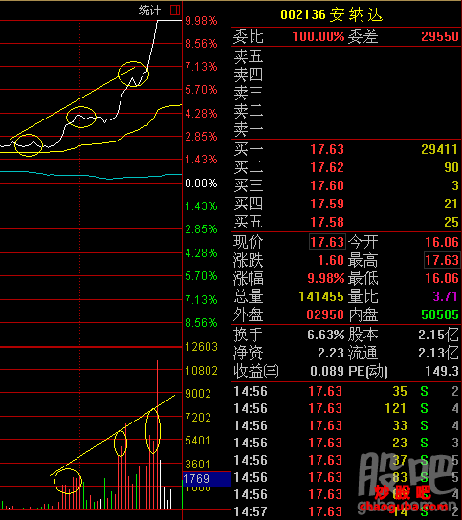Click the red 4.28% axis label
The width and height of the screenshot is (462, 520).
click(x=201, y=114)
